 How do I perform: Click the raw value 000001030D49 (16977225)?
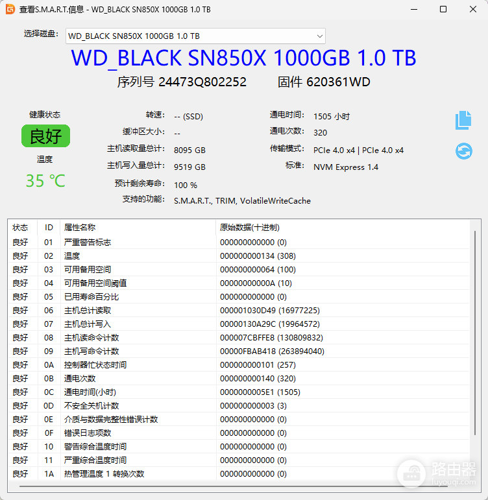click(270, 311)
